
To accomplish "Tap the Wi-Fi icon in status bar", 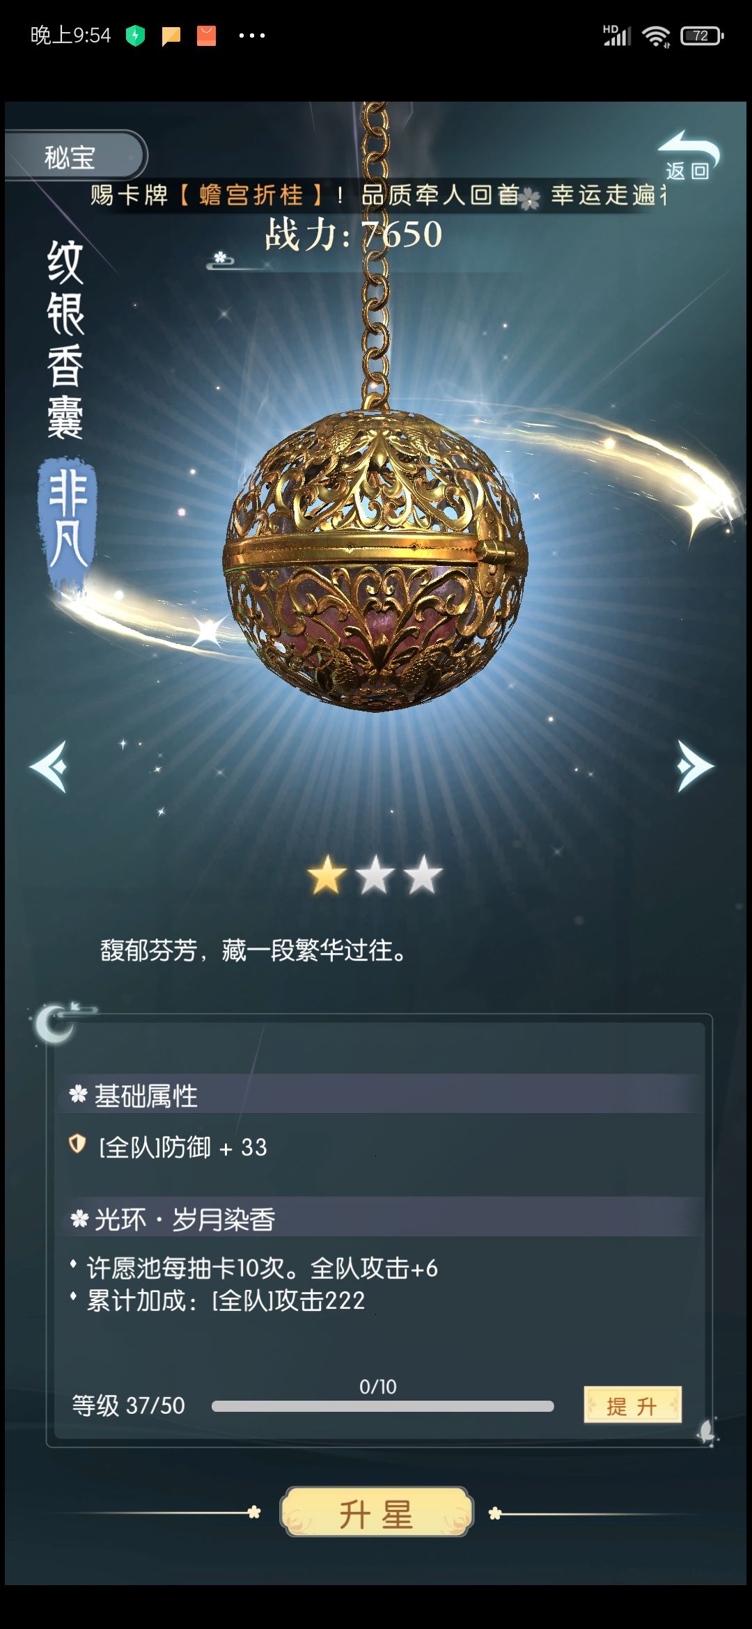I will pos(656,36).
